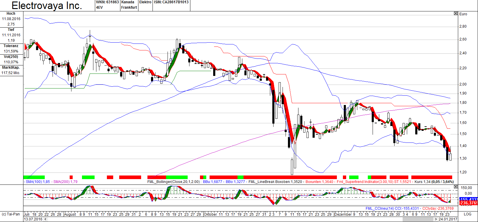Click the scroll-left arrow beside 13.07.2016
This screenshot has height=222, width=478.
coord(45,219)
